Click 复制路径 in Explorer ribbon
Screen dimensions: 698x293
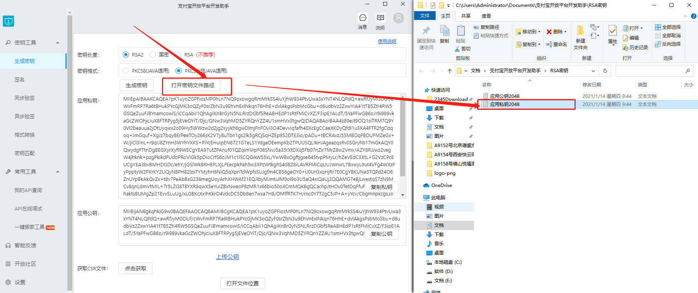(486, 27)
